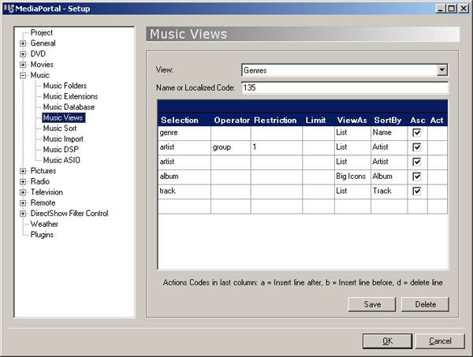Viewport: 473px width, 357px height.
Task: Select DirectShow Filter Control item
Action: (x=69, y=214)
